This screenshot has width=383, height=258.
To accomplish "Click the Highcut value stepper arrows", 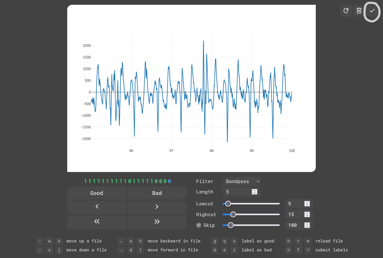I will 307,214.
